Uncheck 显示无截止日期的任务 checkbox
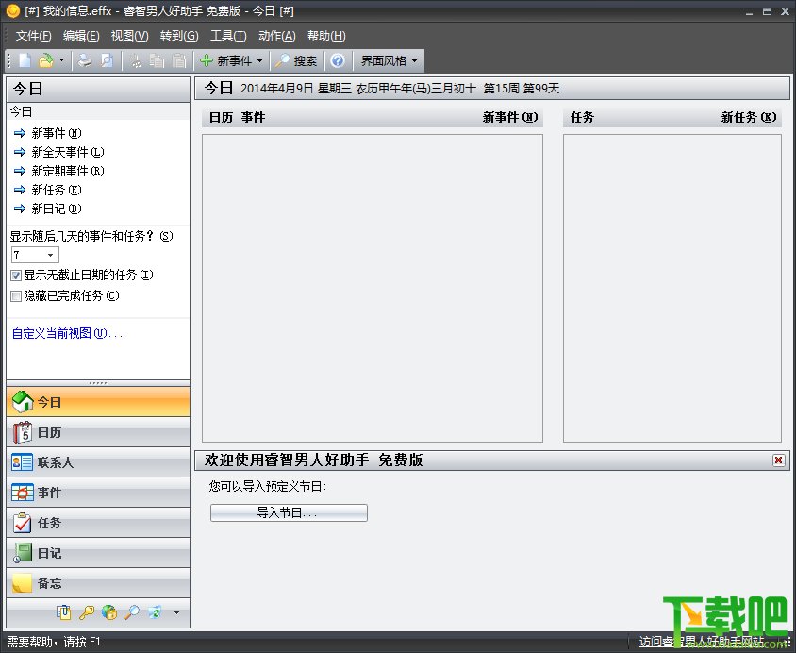Image resolution: width=796 pixels, height=653 pixels. click(16, 276)
